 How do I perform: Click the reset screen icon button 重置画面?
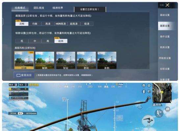(24, 75)
